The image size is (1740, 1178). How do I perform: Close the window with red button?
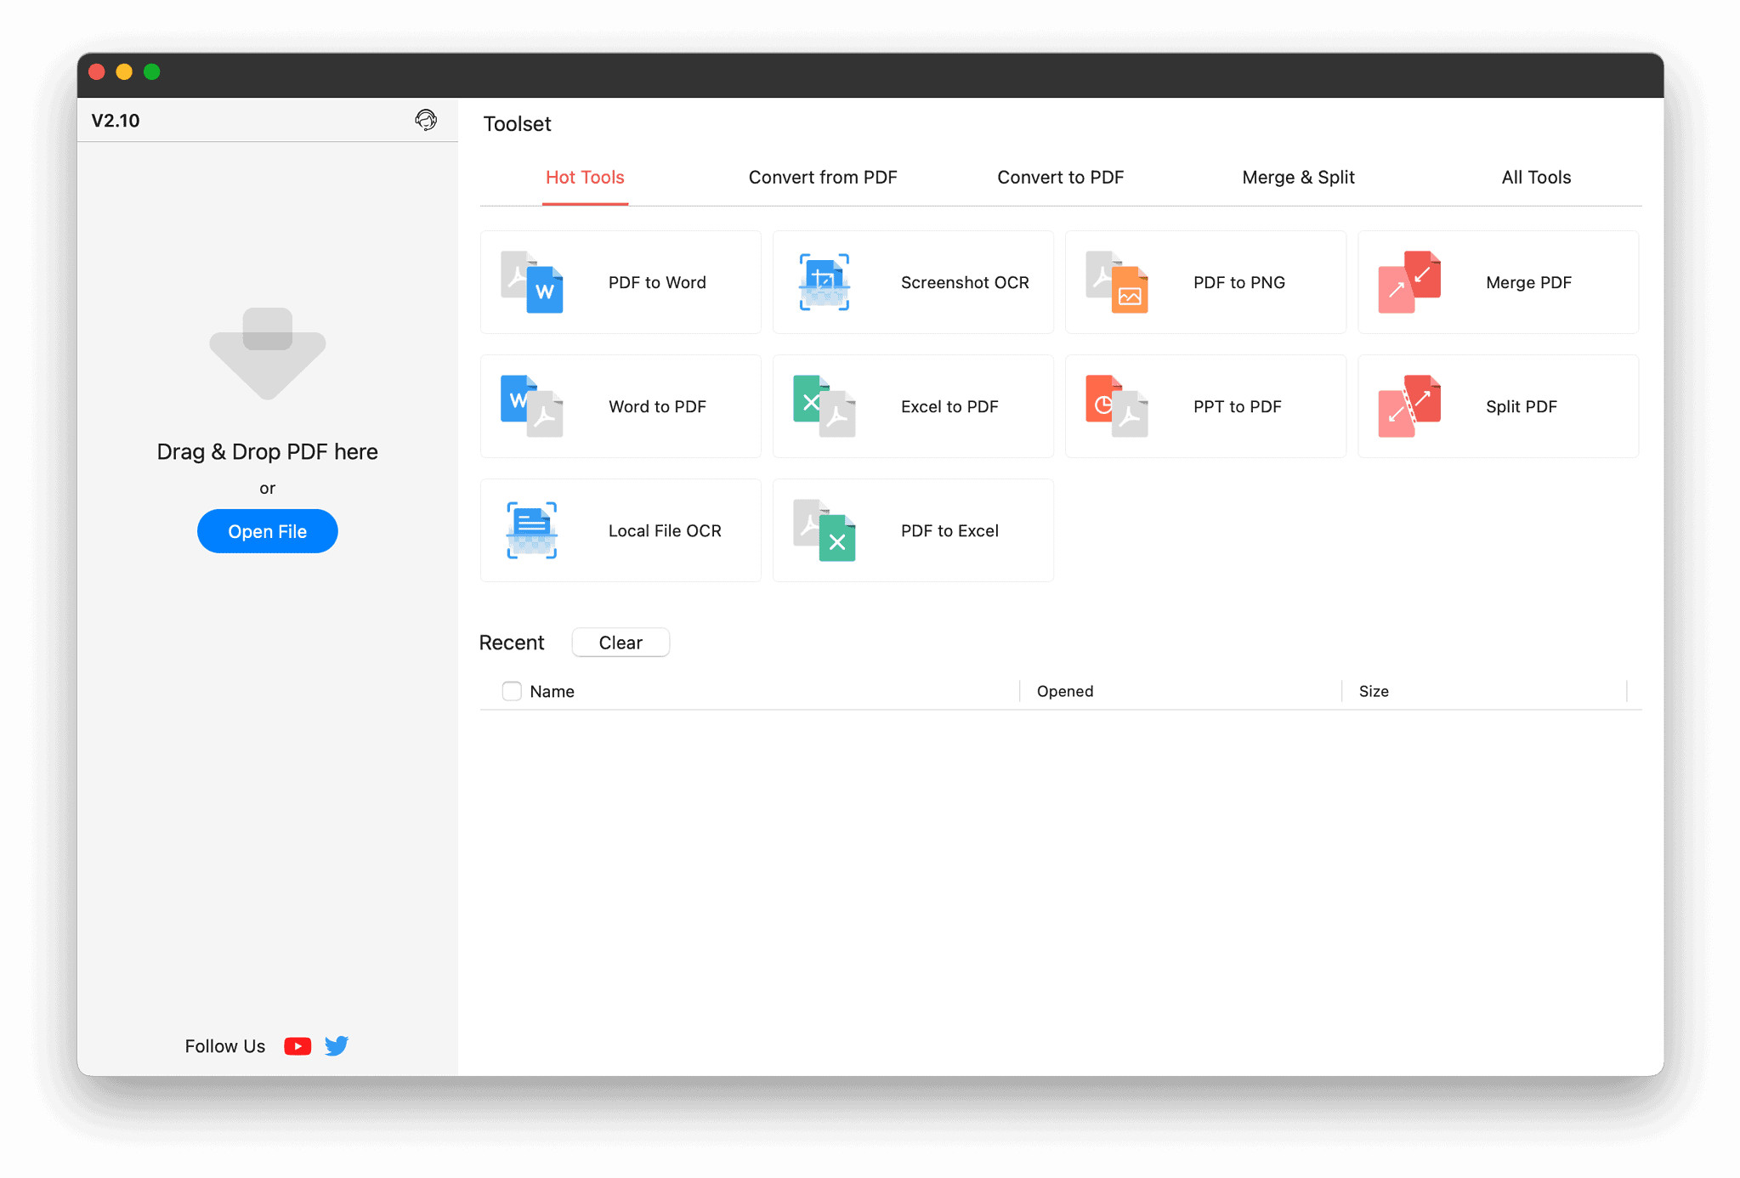(97, 71)
